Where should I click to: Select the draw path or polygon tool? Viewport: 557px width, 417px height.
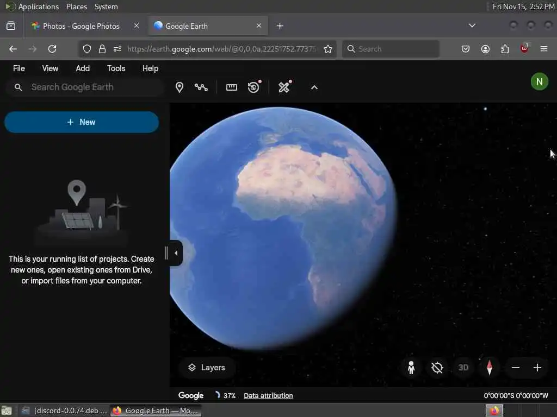(x=201, y=87)
